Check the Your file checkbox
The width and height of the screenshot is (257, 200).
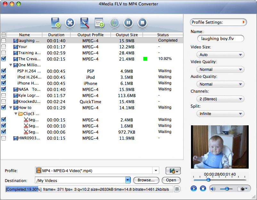click(x=4, y=47)
